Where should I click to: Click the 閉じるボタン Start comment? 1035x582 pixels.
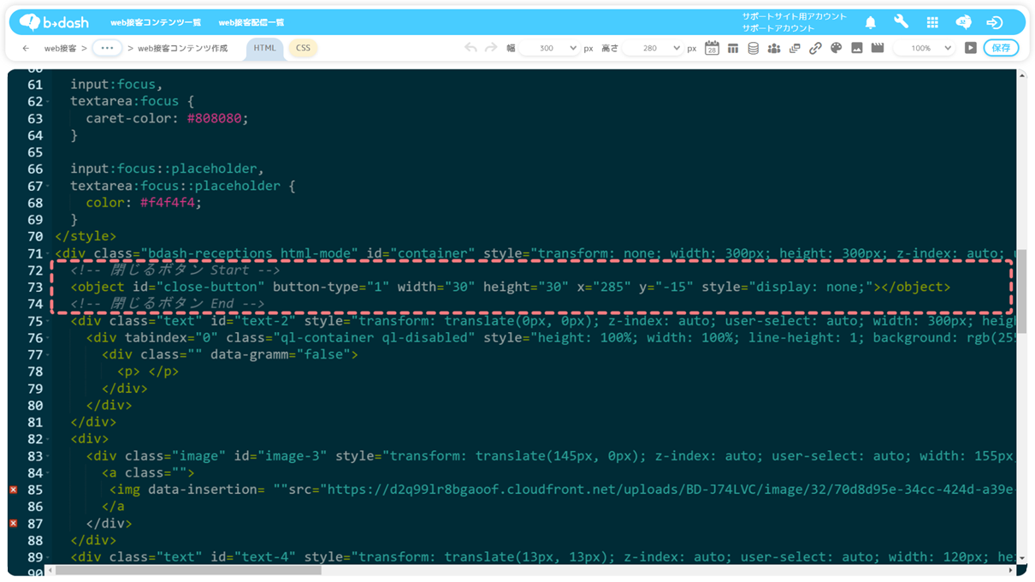pos(175,270)
